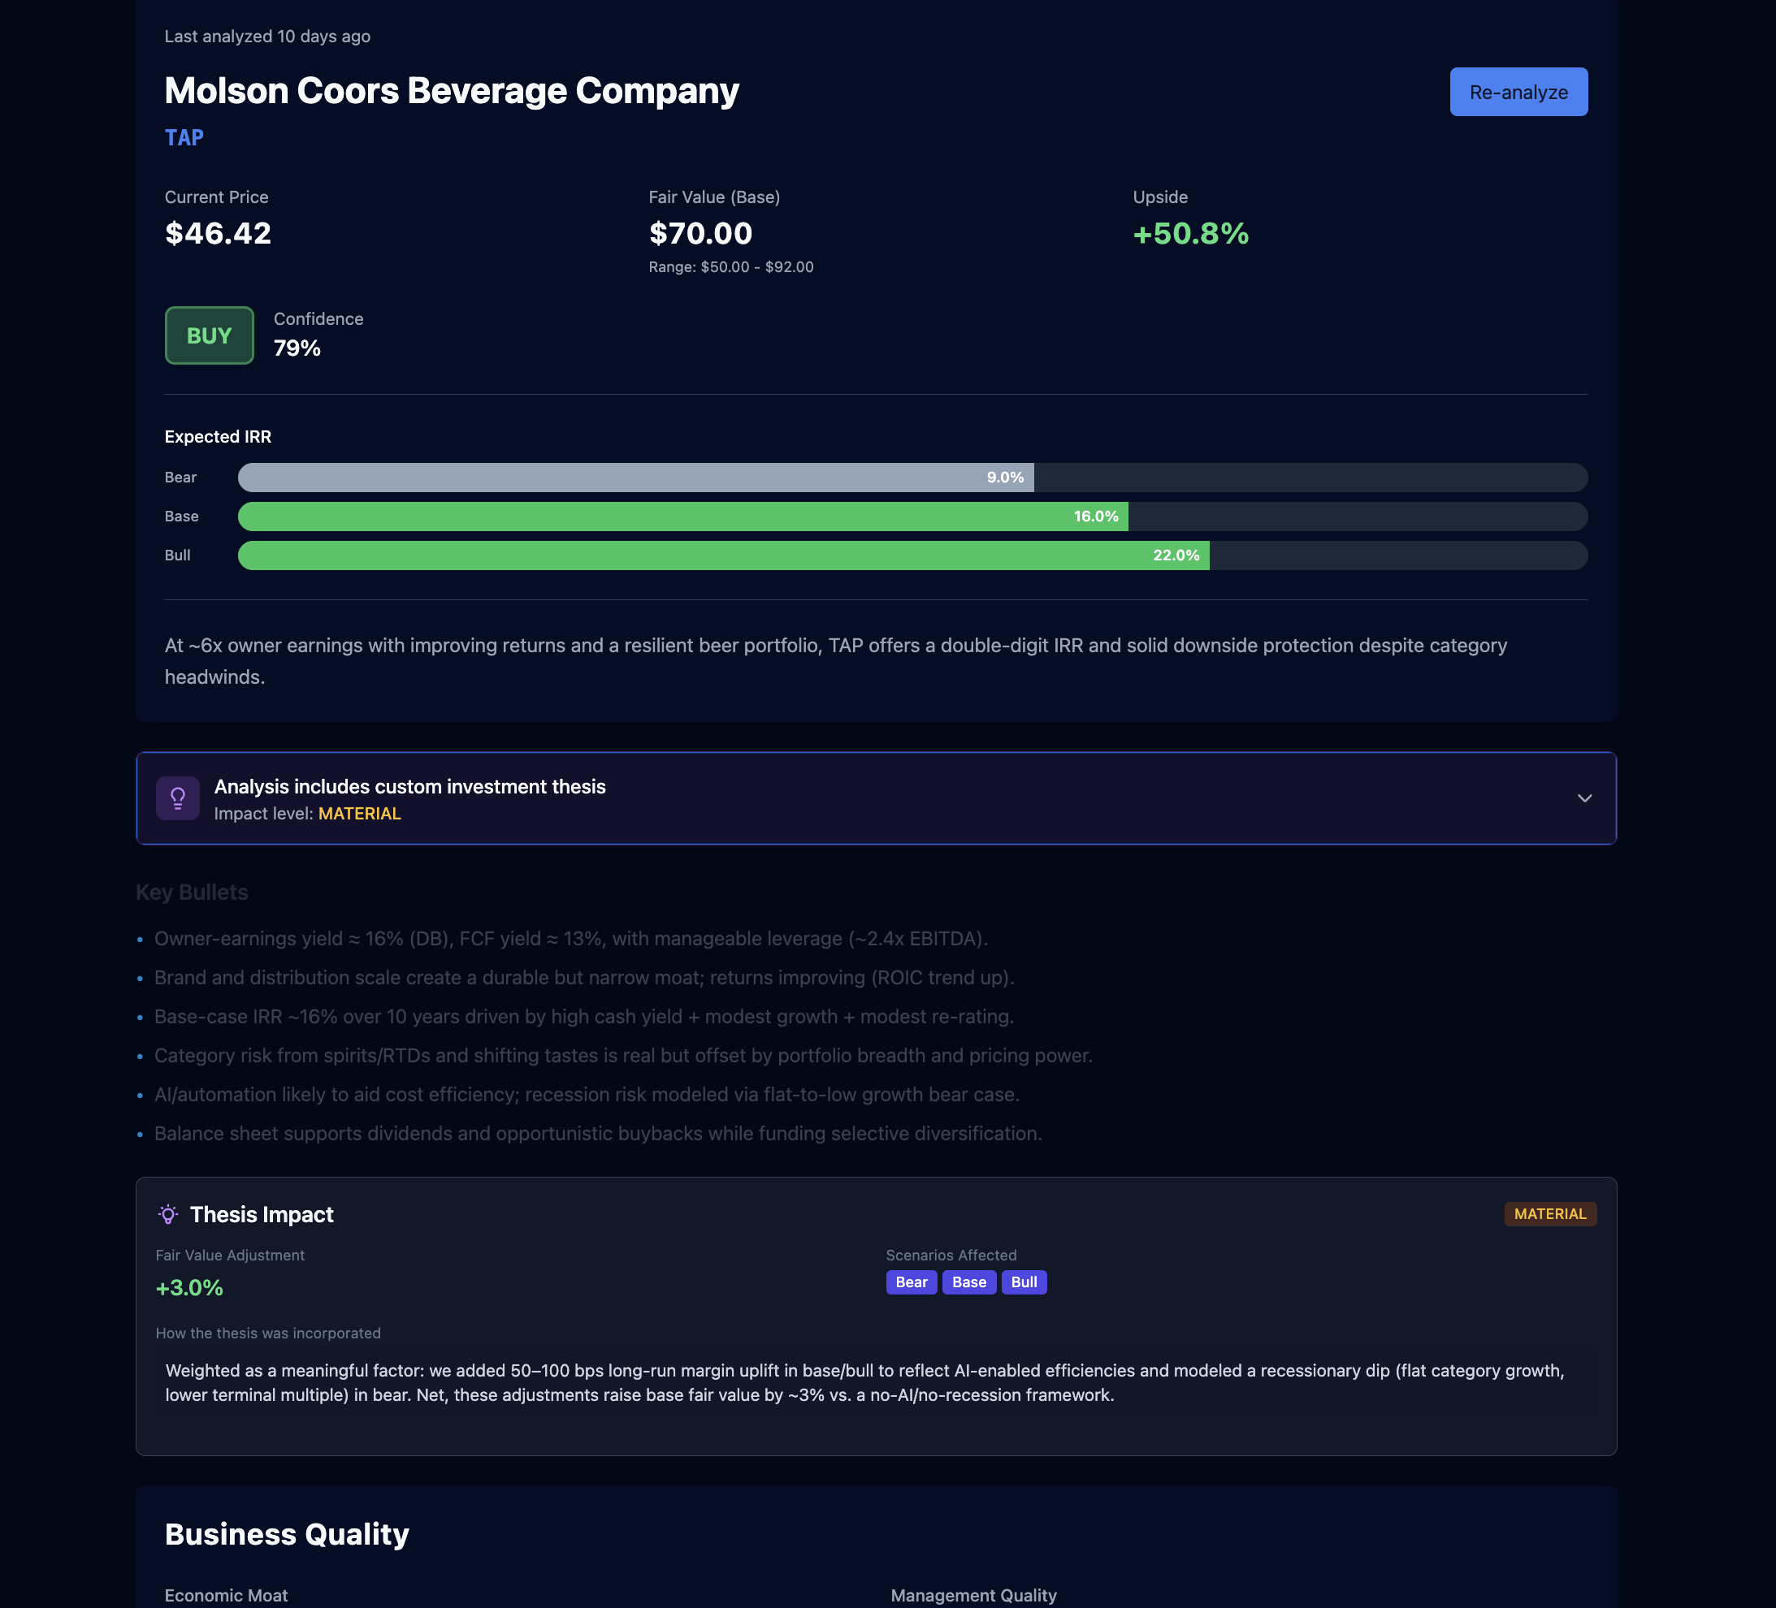This screenshot has height=1608, width=1776.
Task: Click the Business Quality section heading
Action: pos(286,1534)
